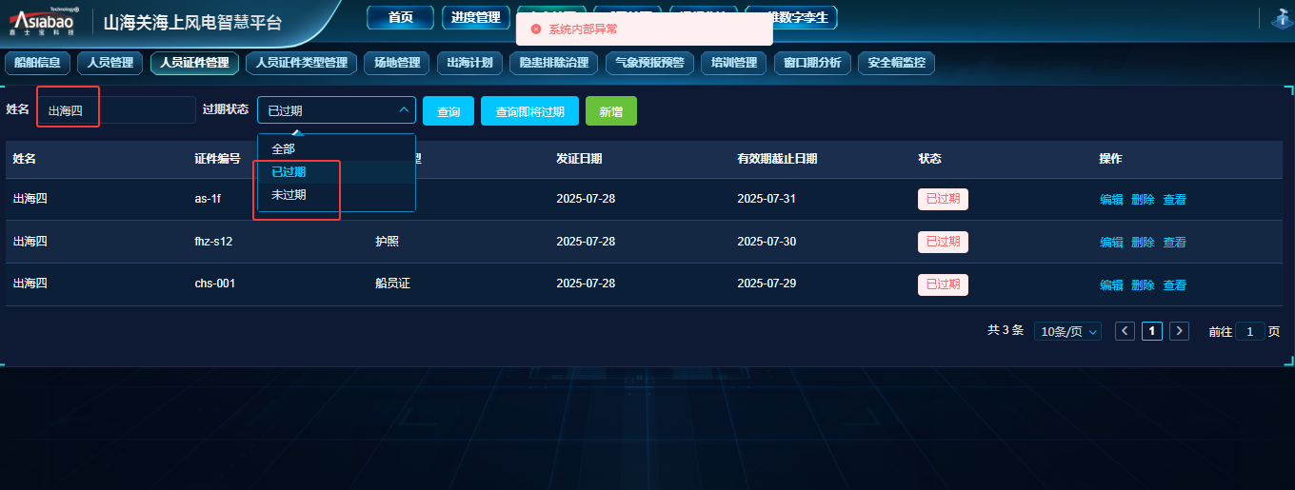Viewport: 1295px width, 490px height.
Task: Click certificate number fhz-s12
Action: [213, 242]
